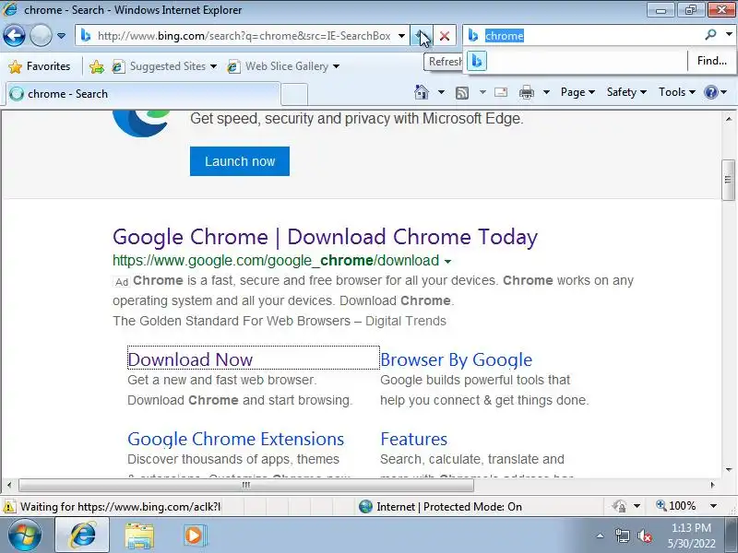
Task: Click the magnifier search icon
Action: (710, 35)
